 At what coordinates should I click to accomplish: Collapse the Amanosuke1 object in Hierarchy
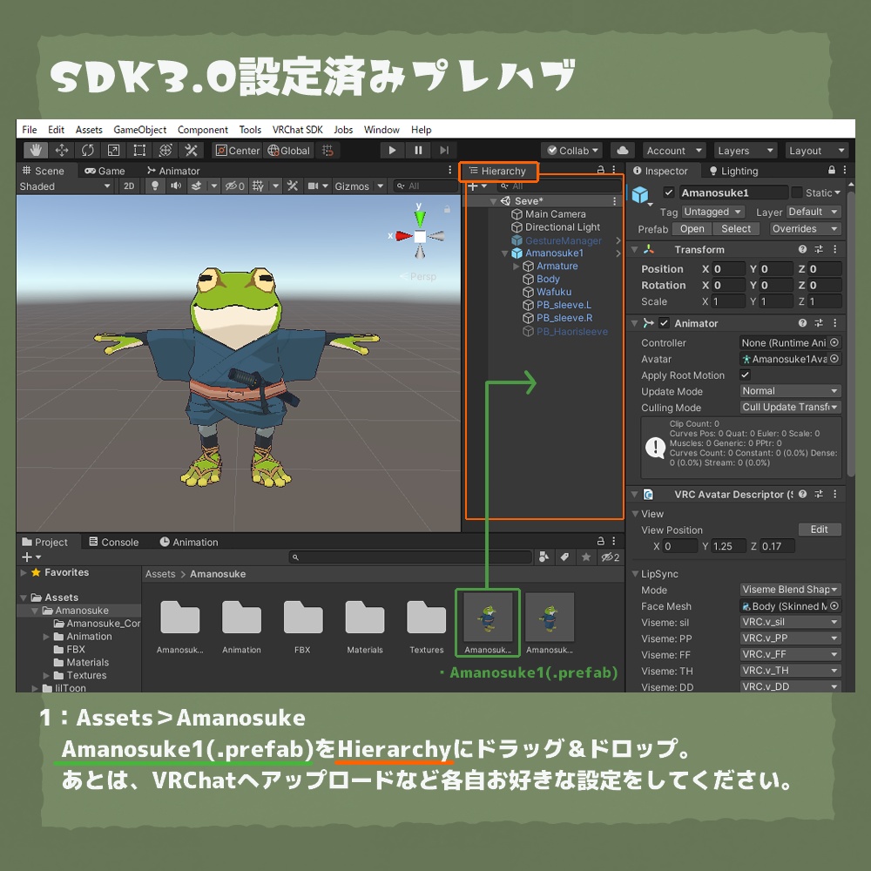point(503,253)
